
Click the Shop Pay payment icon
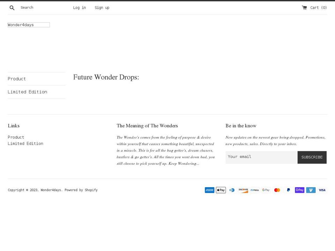pos(299,190)
